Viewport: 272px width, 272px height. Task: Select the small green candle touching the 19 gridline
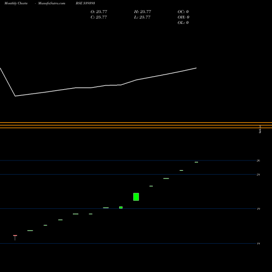(121, 207)
